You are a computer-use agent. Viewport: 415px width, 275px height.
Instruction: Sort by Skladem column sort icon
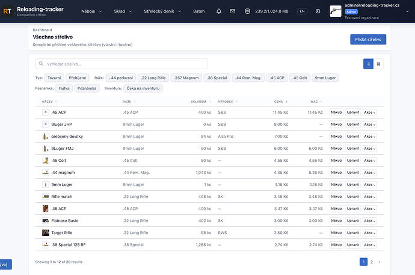pyautogui.click(x=209, y=102)
